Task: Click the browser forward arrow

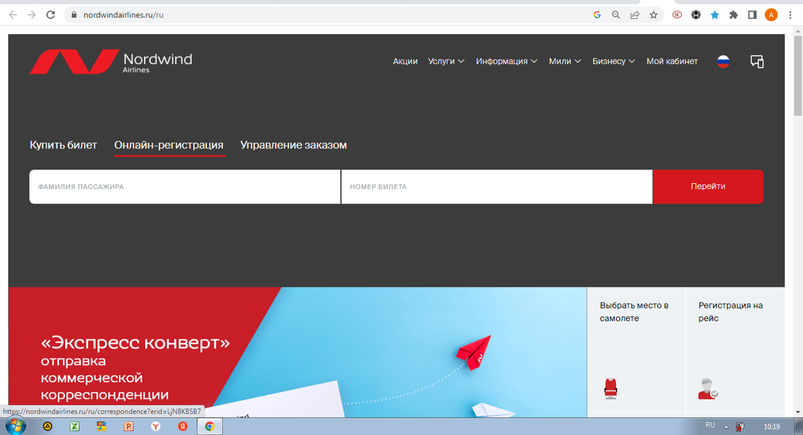Action: click(31, 15)
